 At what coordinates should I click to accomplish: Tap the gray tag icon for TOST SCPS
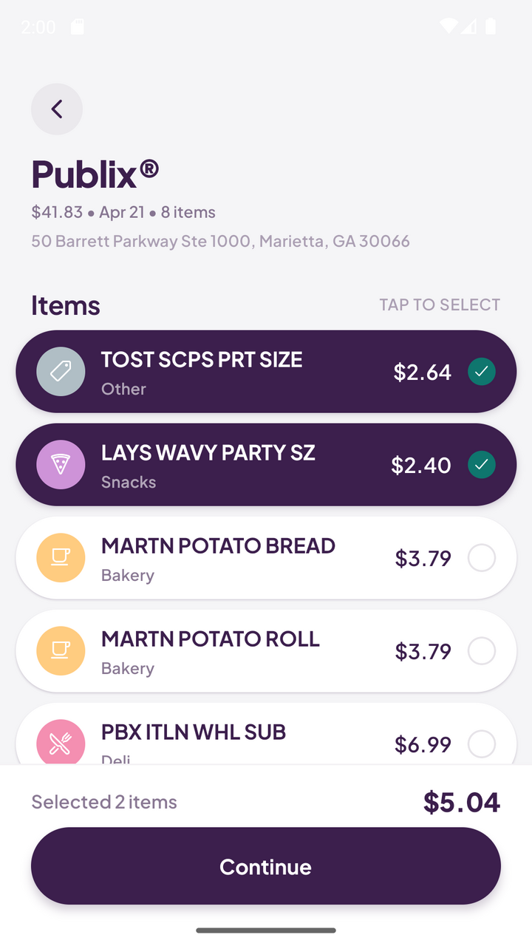61,371
